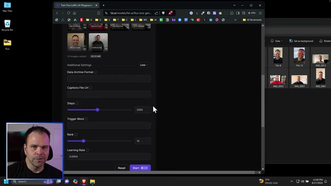Open the Windows Start menu

click(6, 182)
